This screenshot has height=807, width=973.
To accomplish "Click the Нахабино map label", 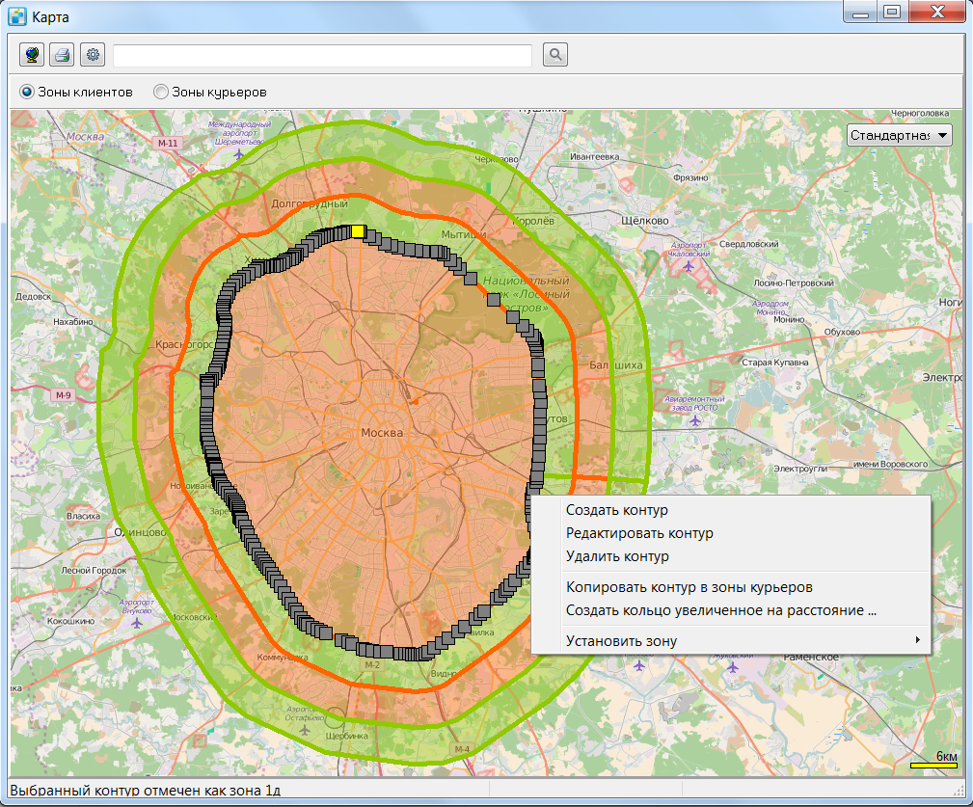I will pos(73,322).
